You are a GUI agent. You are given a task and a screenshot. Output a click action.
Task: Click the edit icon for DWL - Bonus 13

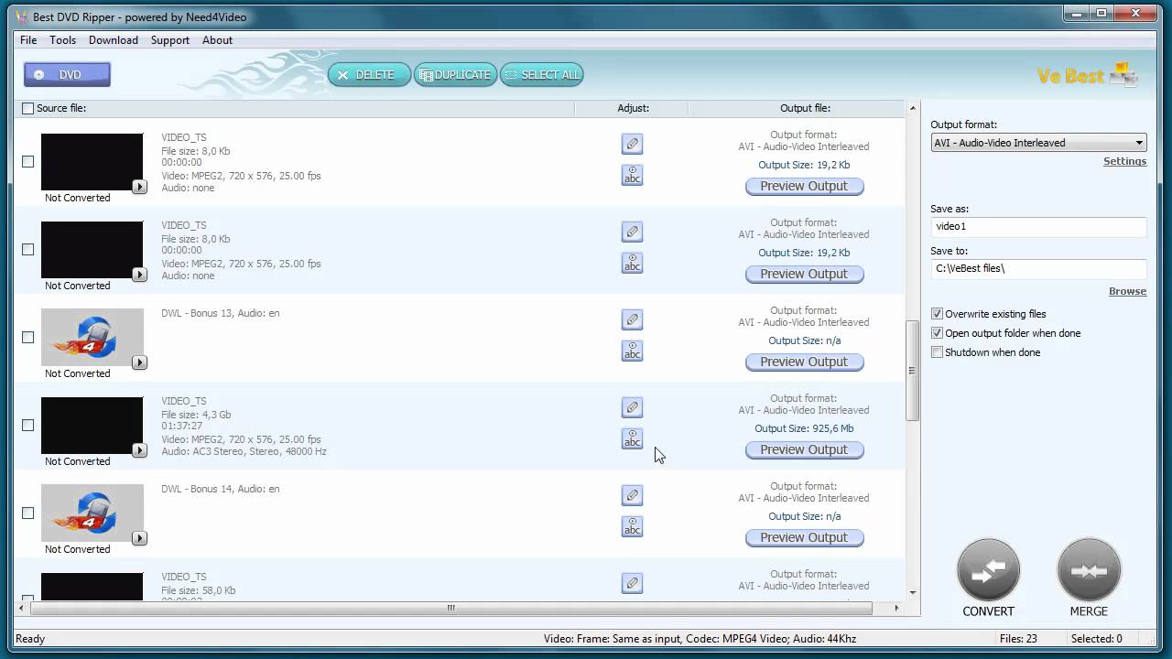(632, 319)
